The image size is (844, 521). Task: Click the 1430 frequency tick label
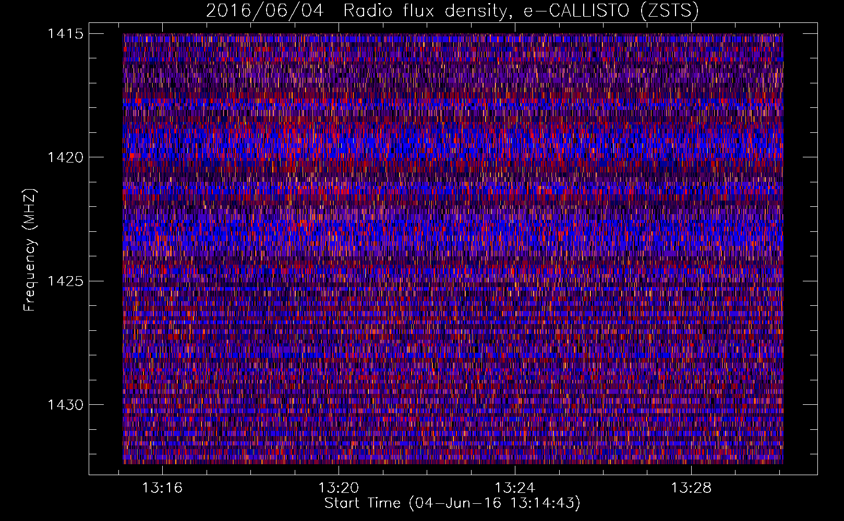(x=65, y=405)
